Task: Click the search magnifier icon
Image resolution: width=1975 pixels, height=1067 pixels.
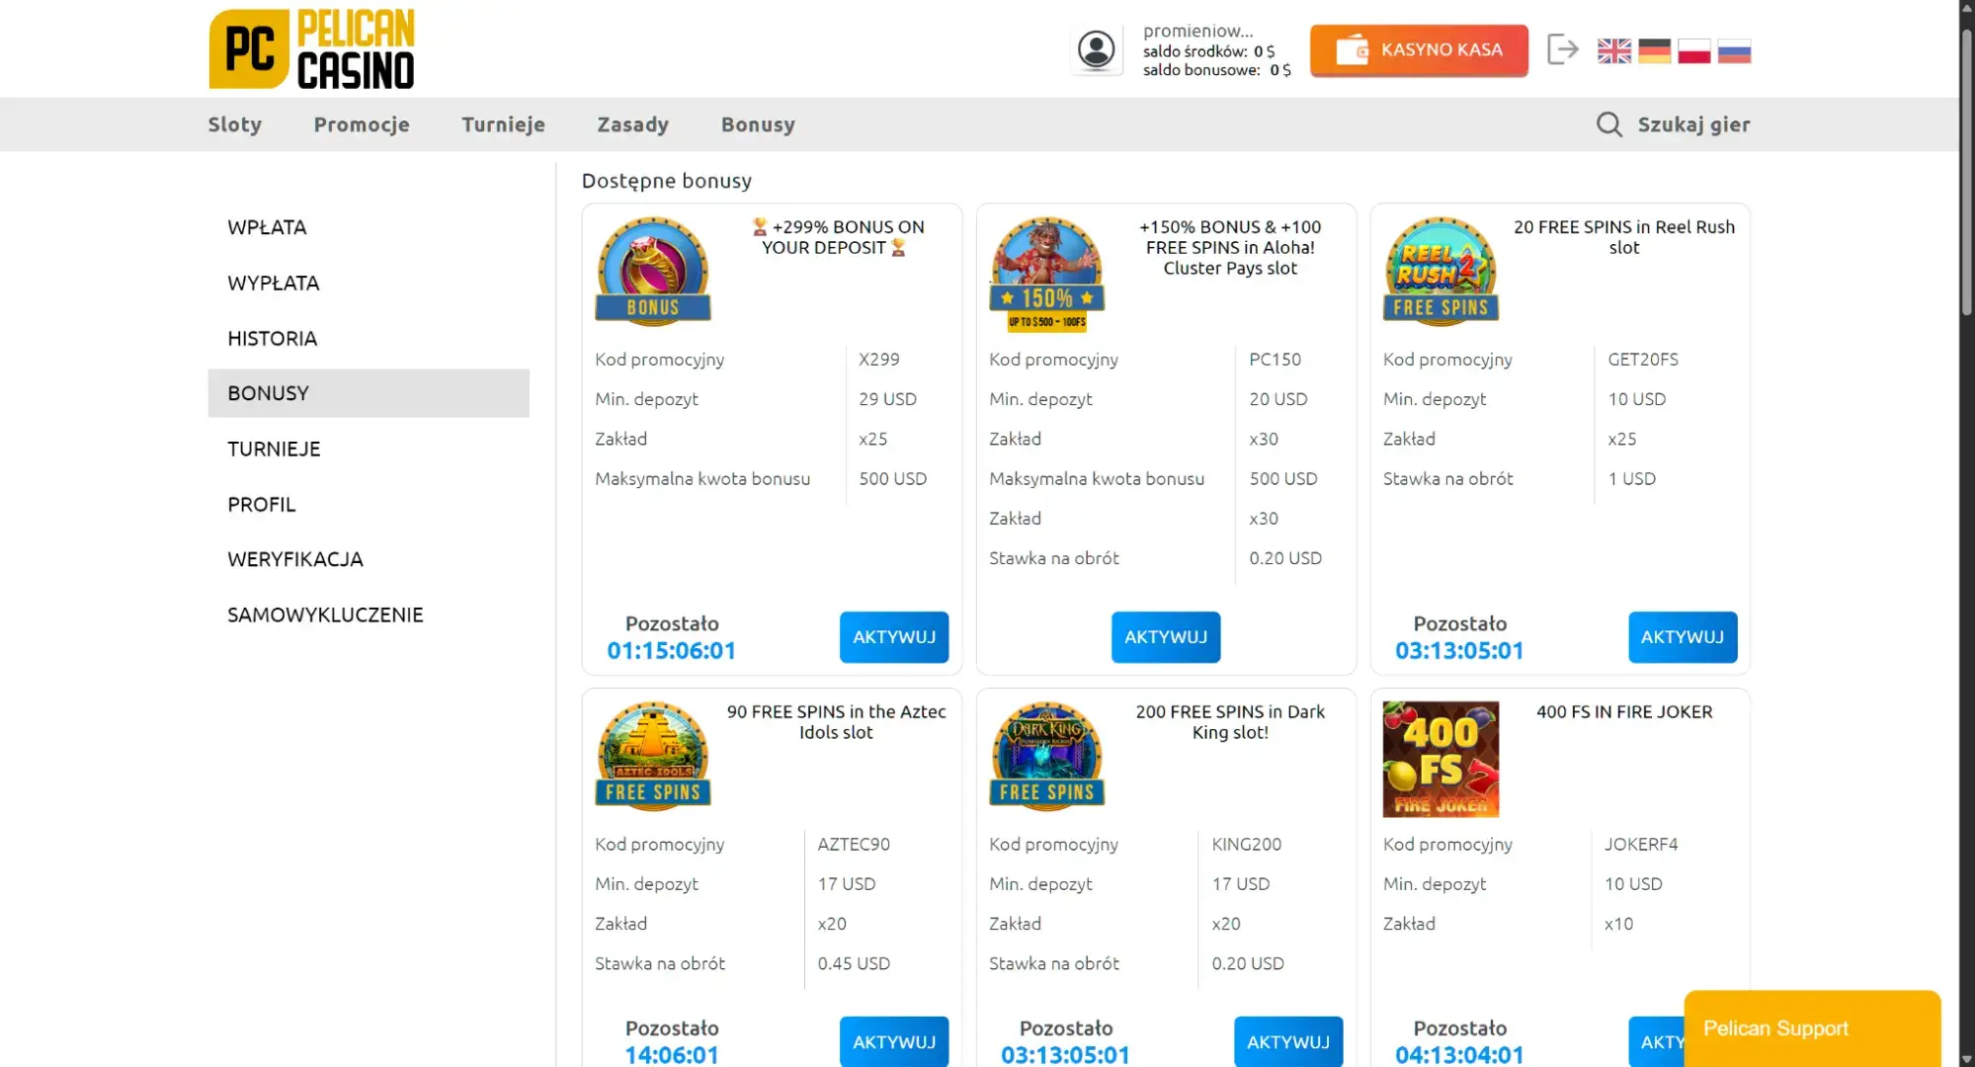Action: [x=1608, y=124]
